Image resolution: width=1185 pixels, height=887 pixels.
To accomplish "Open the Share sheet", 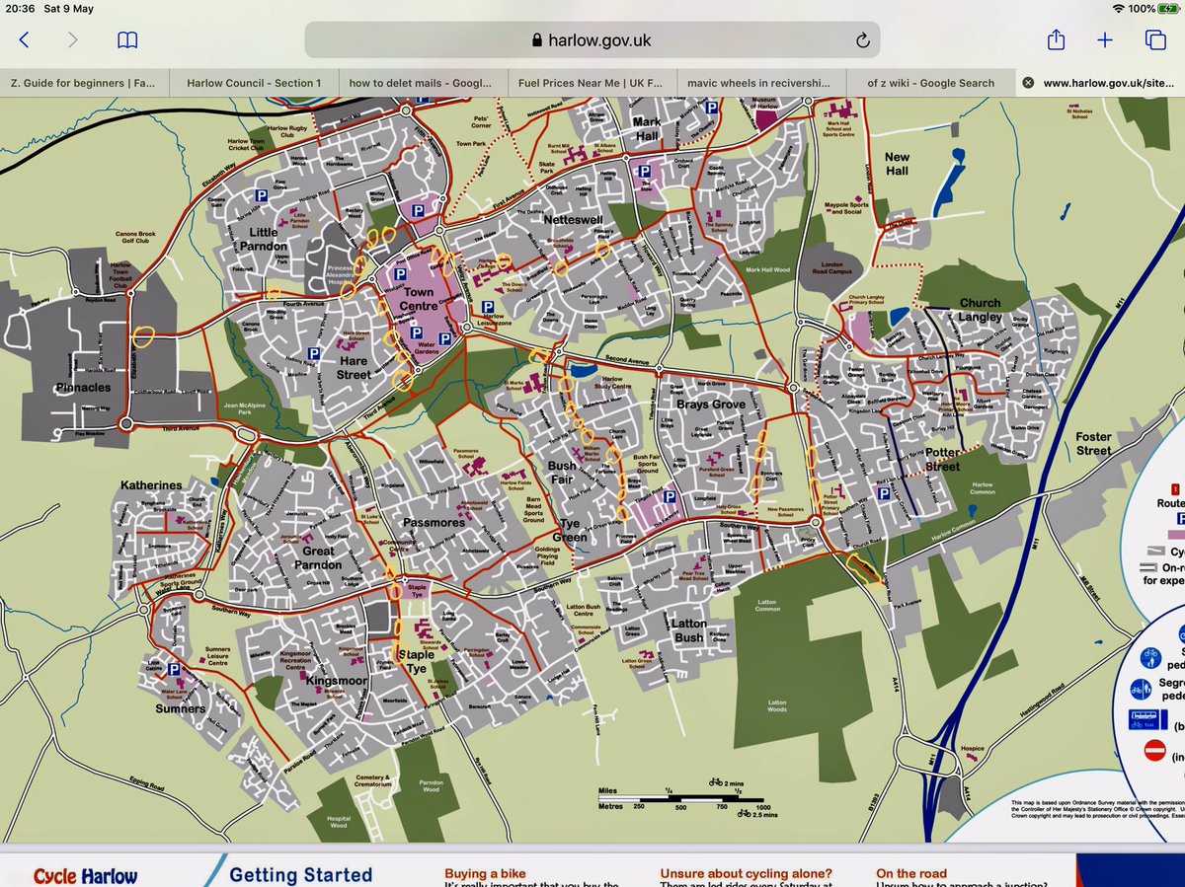I will [x=1057, y=40].
